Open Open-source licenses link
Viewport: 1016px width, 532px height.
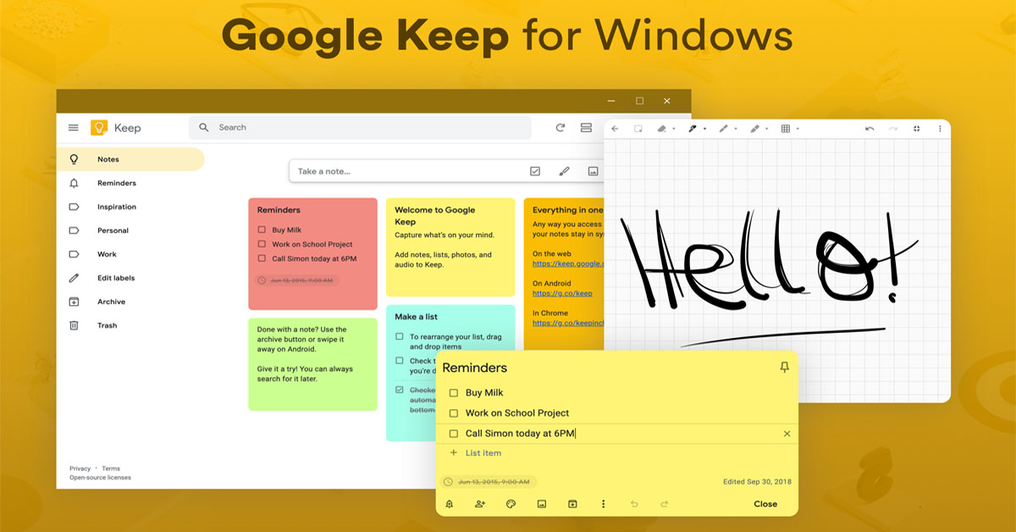pos(100,478)
